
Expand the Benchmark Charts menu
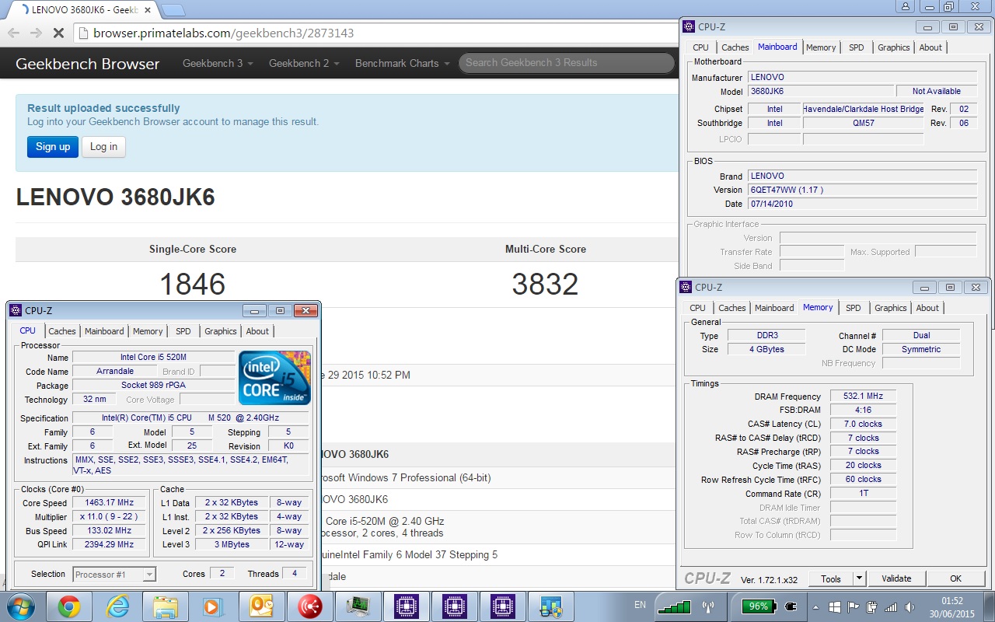403,63
